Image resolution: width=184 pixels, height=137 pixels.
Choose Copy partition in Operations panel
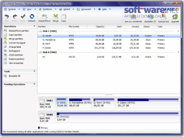pos(13,35)
